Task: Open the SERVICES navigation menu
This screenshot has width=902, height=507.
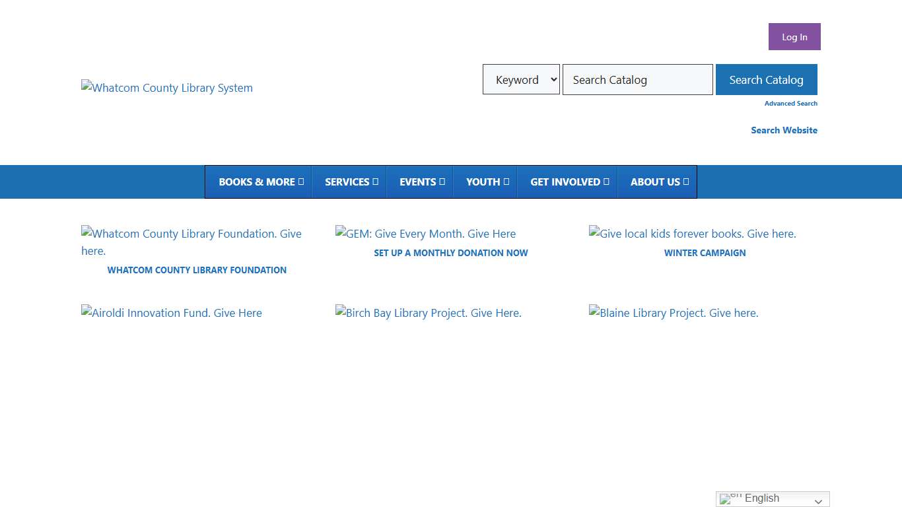Action: [350, 182]
